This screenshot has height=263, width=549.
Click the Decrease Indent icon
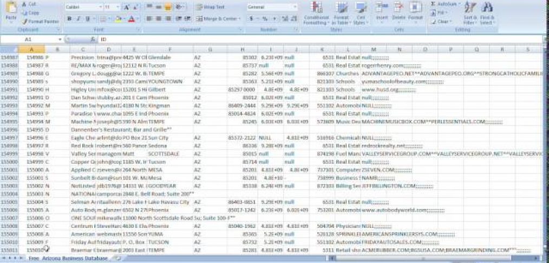click(x=179, y=18)
